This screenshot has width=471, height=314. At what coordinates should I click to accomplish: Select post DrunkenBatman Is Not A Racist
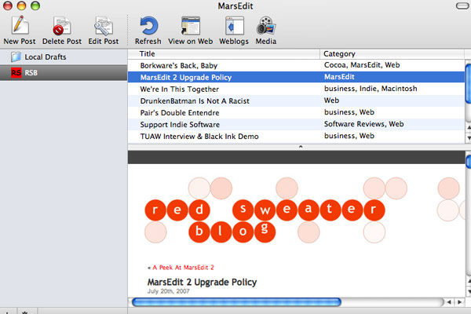tap(195, 101)
